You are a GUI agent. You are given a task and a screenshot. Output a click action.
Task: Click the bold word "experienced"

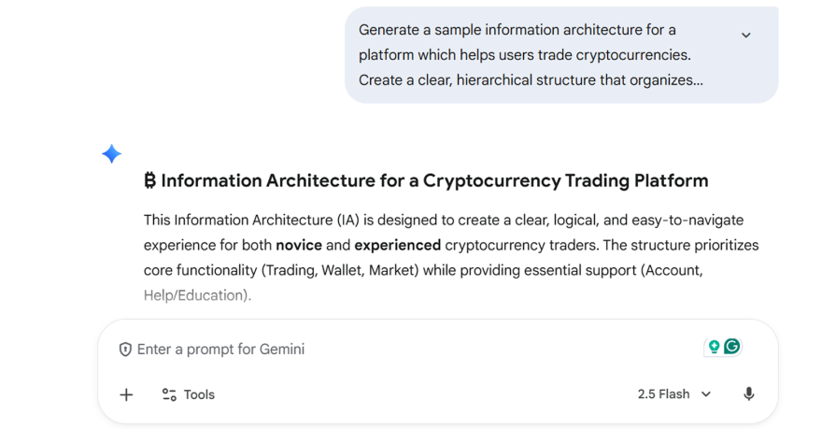click(397, 246)
